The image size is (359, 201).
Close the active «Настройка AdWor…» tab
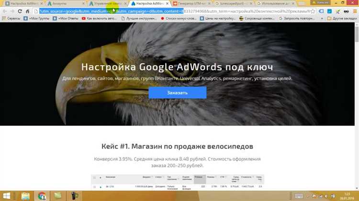pyautogui.click(x=167, y=3)
